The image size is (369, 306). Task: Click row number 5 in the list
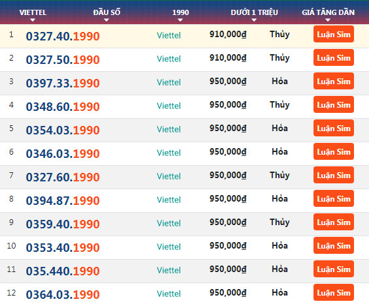pos(11,129)
